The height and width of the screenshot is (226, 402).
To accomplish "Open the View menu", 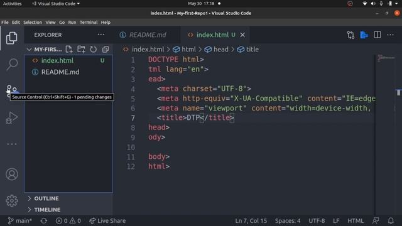I will click(x=50, y=23).
